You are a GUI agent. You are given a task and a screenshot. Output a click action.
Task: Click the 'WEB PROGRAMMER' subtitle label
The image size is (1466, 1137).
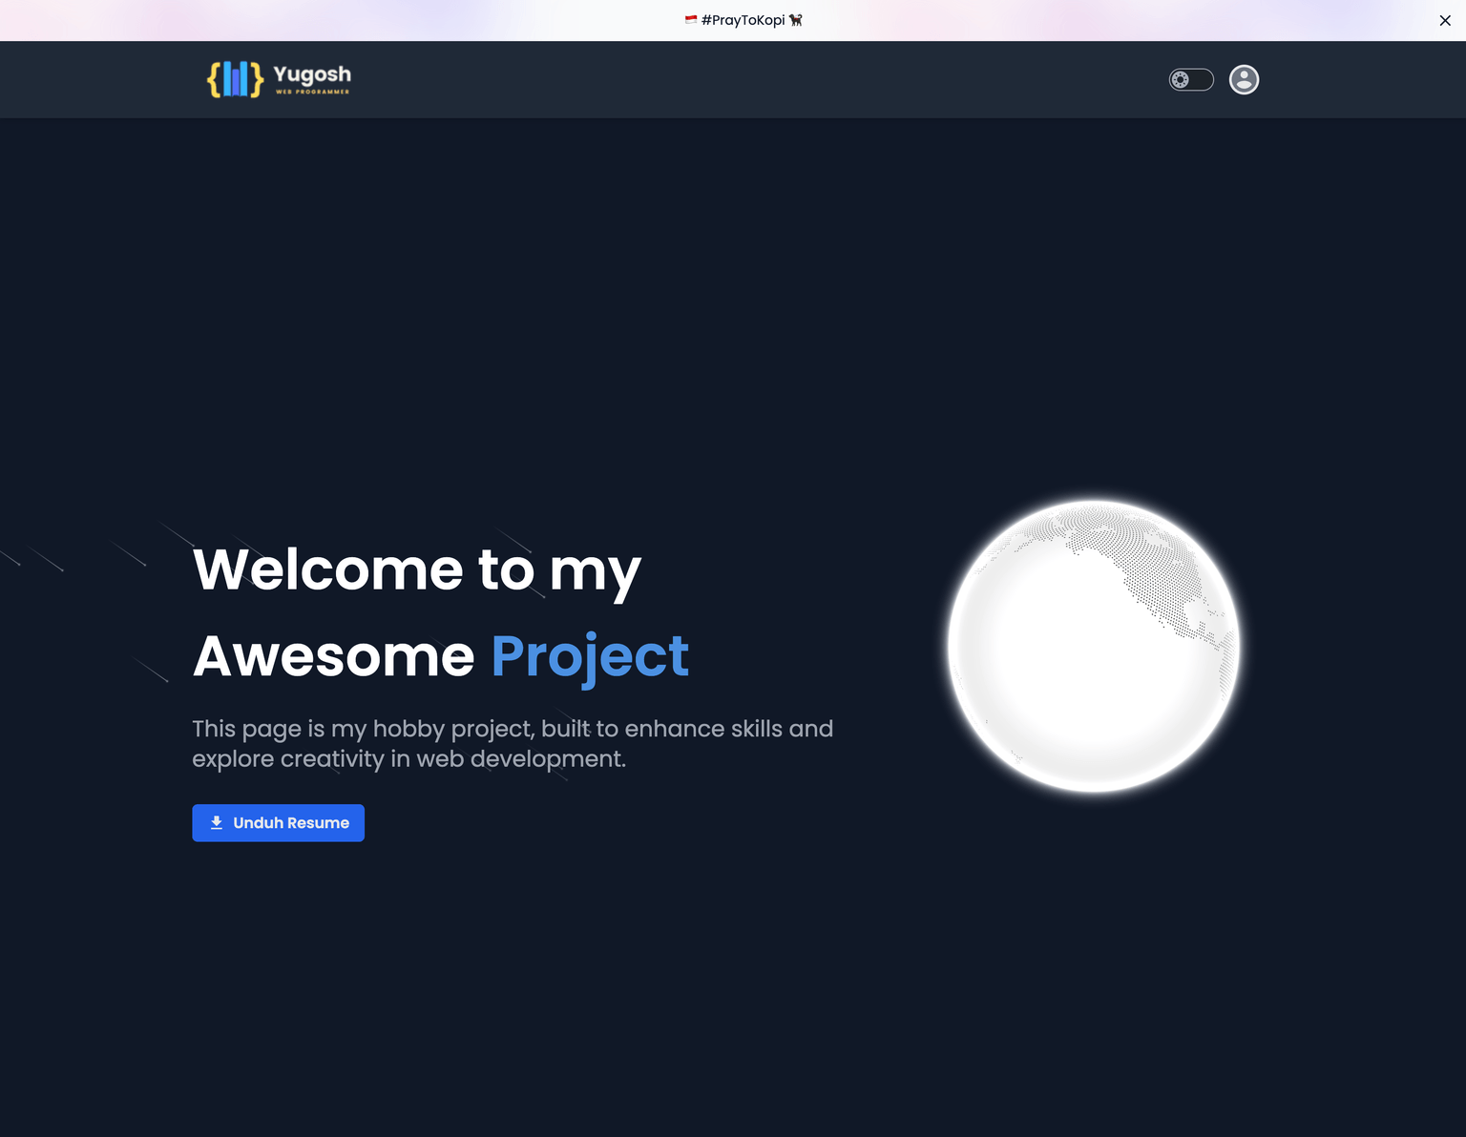click(311, 93)
